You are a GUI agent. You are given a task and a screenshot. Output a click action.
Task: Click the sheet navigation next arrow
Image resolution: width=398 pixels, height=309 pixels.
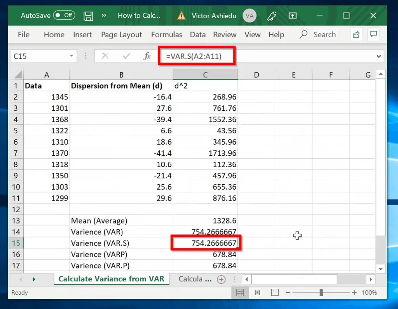coord(34,279)
